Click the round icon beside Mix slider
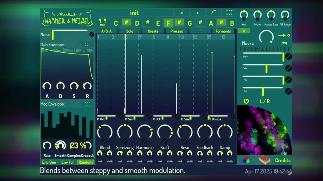323x181 pixels. [288, 80]
